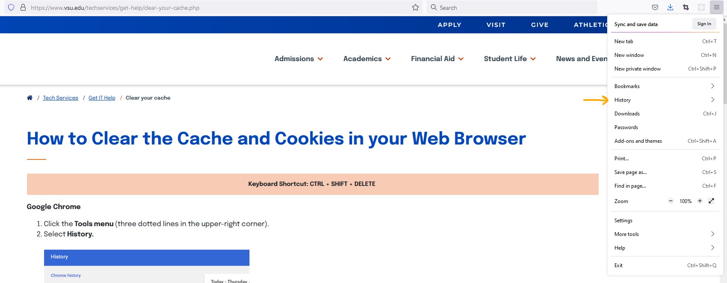Click the zoom out minus button
The image size is (727, 283).
tap(671, 201)
